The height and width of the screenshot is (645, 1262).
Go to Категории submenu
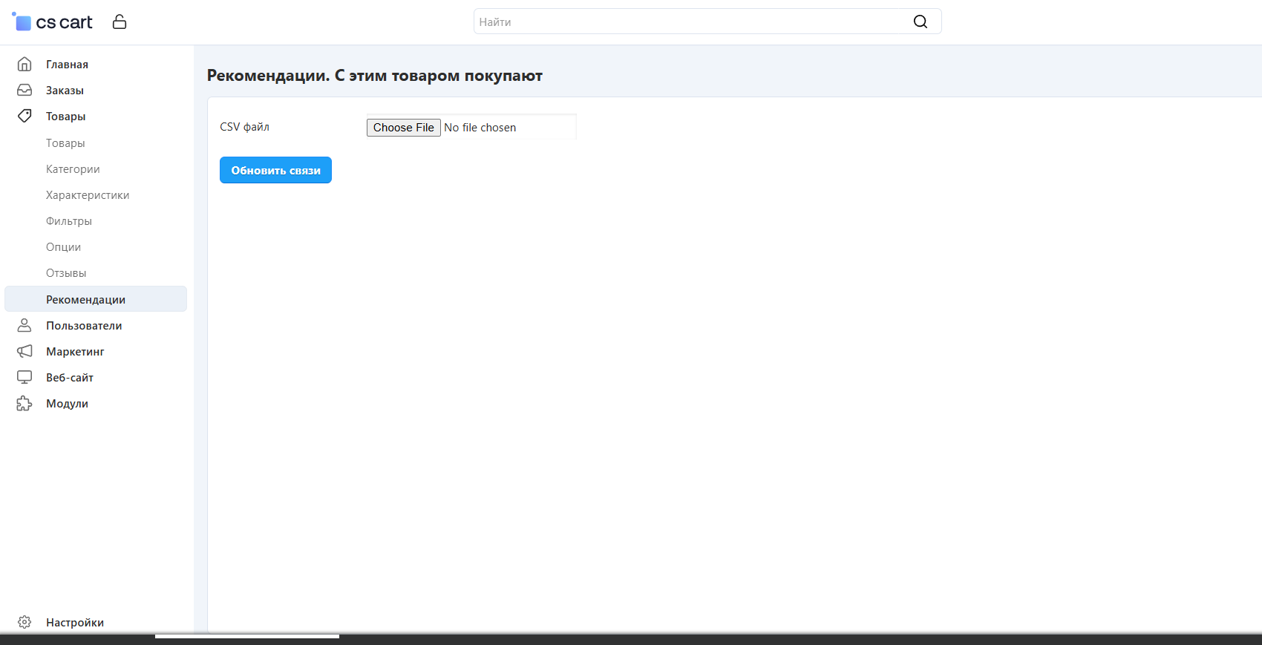click(x=73, y=169)
